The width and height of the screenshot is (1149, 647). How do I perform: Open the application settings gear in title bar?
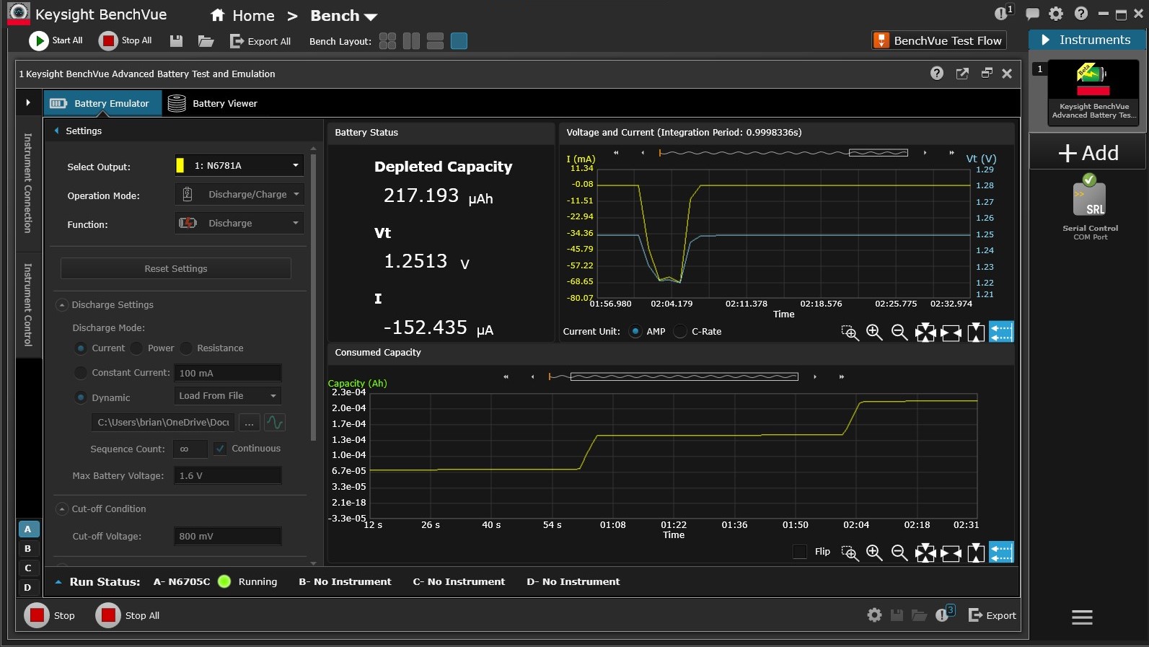(x=1056, y=14)
